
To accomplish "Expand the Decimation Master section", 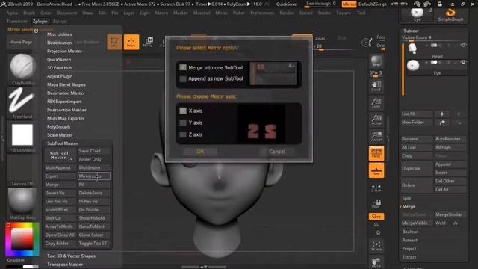I will [x=66, y=93].
